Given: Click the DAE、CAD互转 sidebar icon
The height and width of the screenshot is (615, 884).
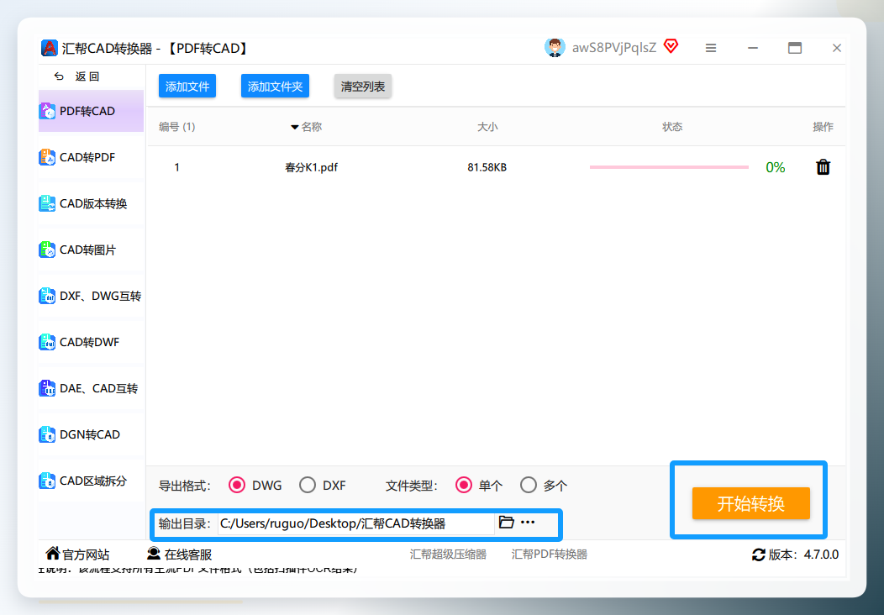Looking at the screenshot, I should coord(47,388).
